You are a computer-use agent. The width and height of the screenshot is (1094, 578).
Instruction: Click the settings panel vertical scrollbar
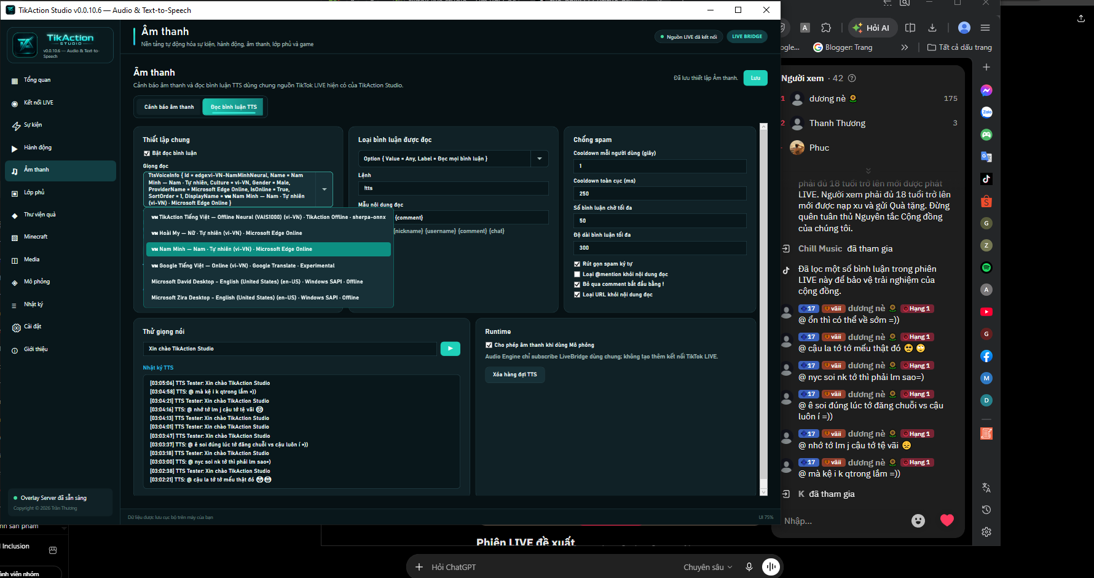click(x=763, y=309)
